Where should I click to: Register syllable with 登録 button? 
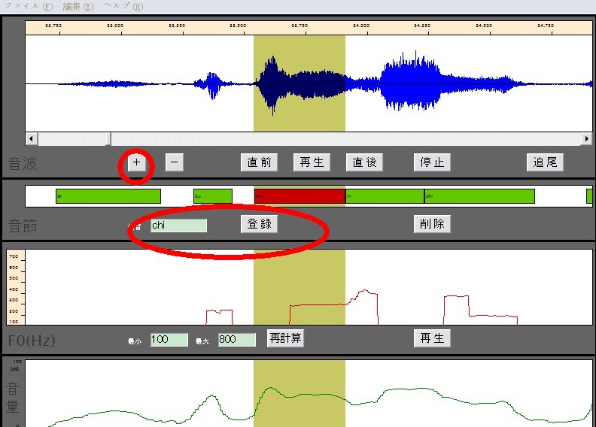click(x=259, y=224)
